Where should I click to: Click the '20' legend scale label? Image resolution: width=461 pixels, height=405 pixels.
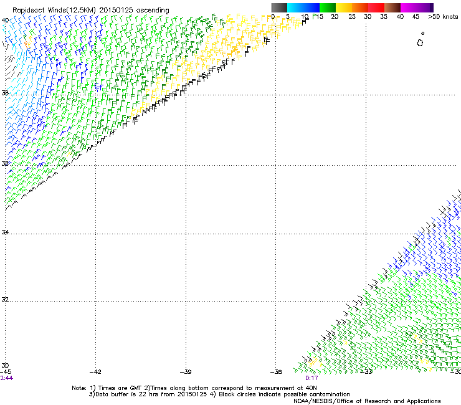[x=335, y=17]
